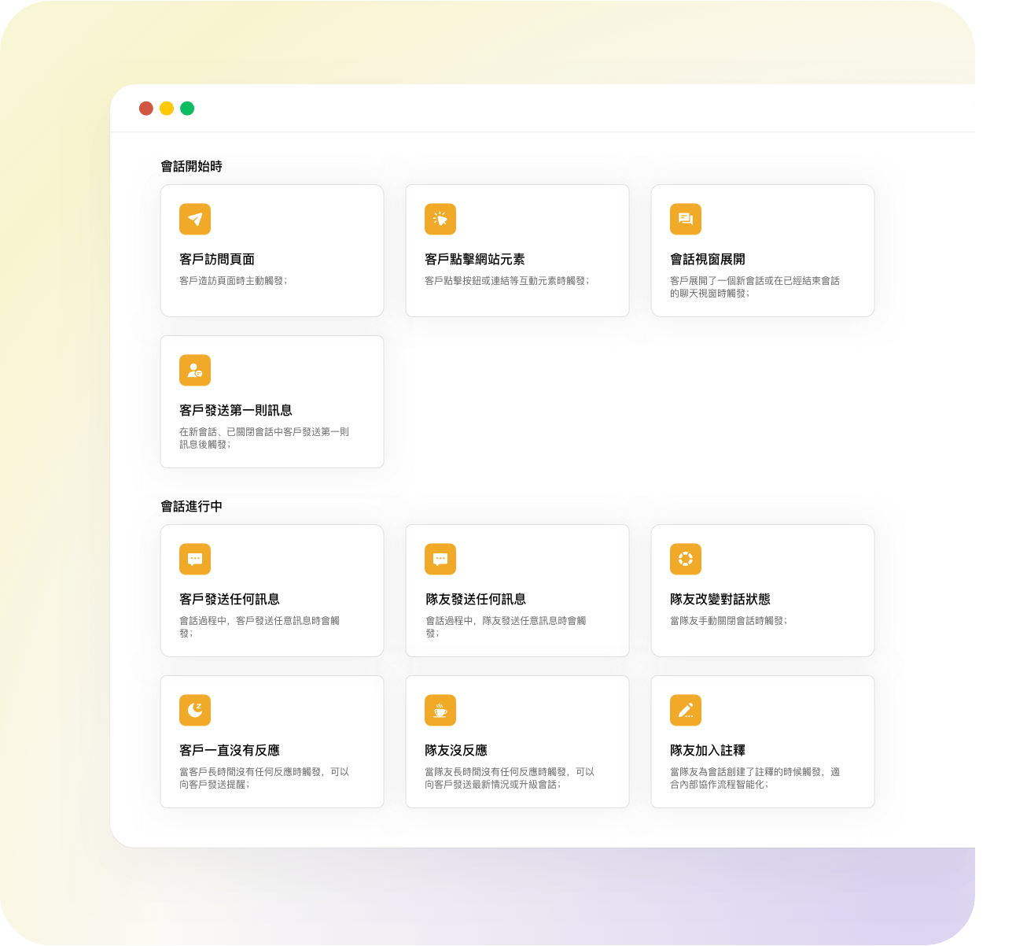Click the 會話開始時 section heading

coord(192,167)
